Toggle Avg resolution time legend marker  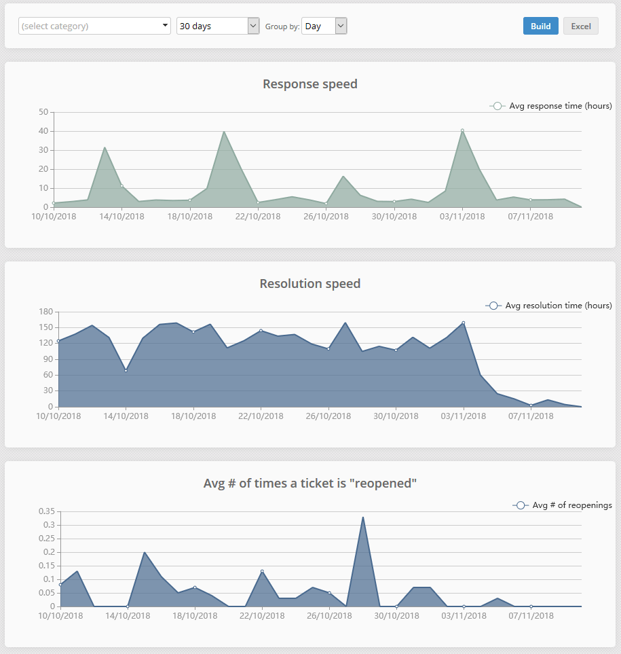click(493, 306)
